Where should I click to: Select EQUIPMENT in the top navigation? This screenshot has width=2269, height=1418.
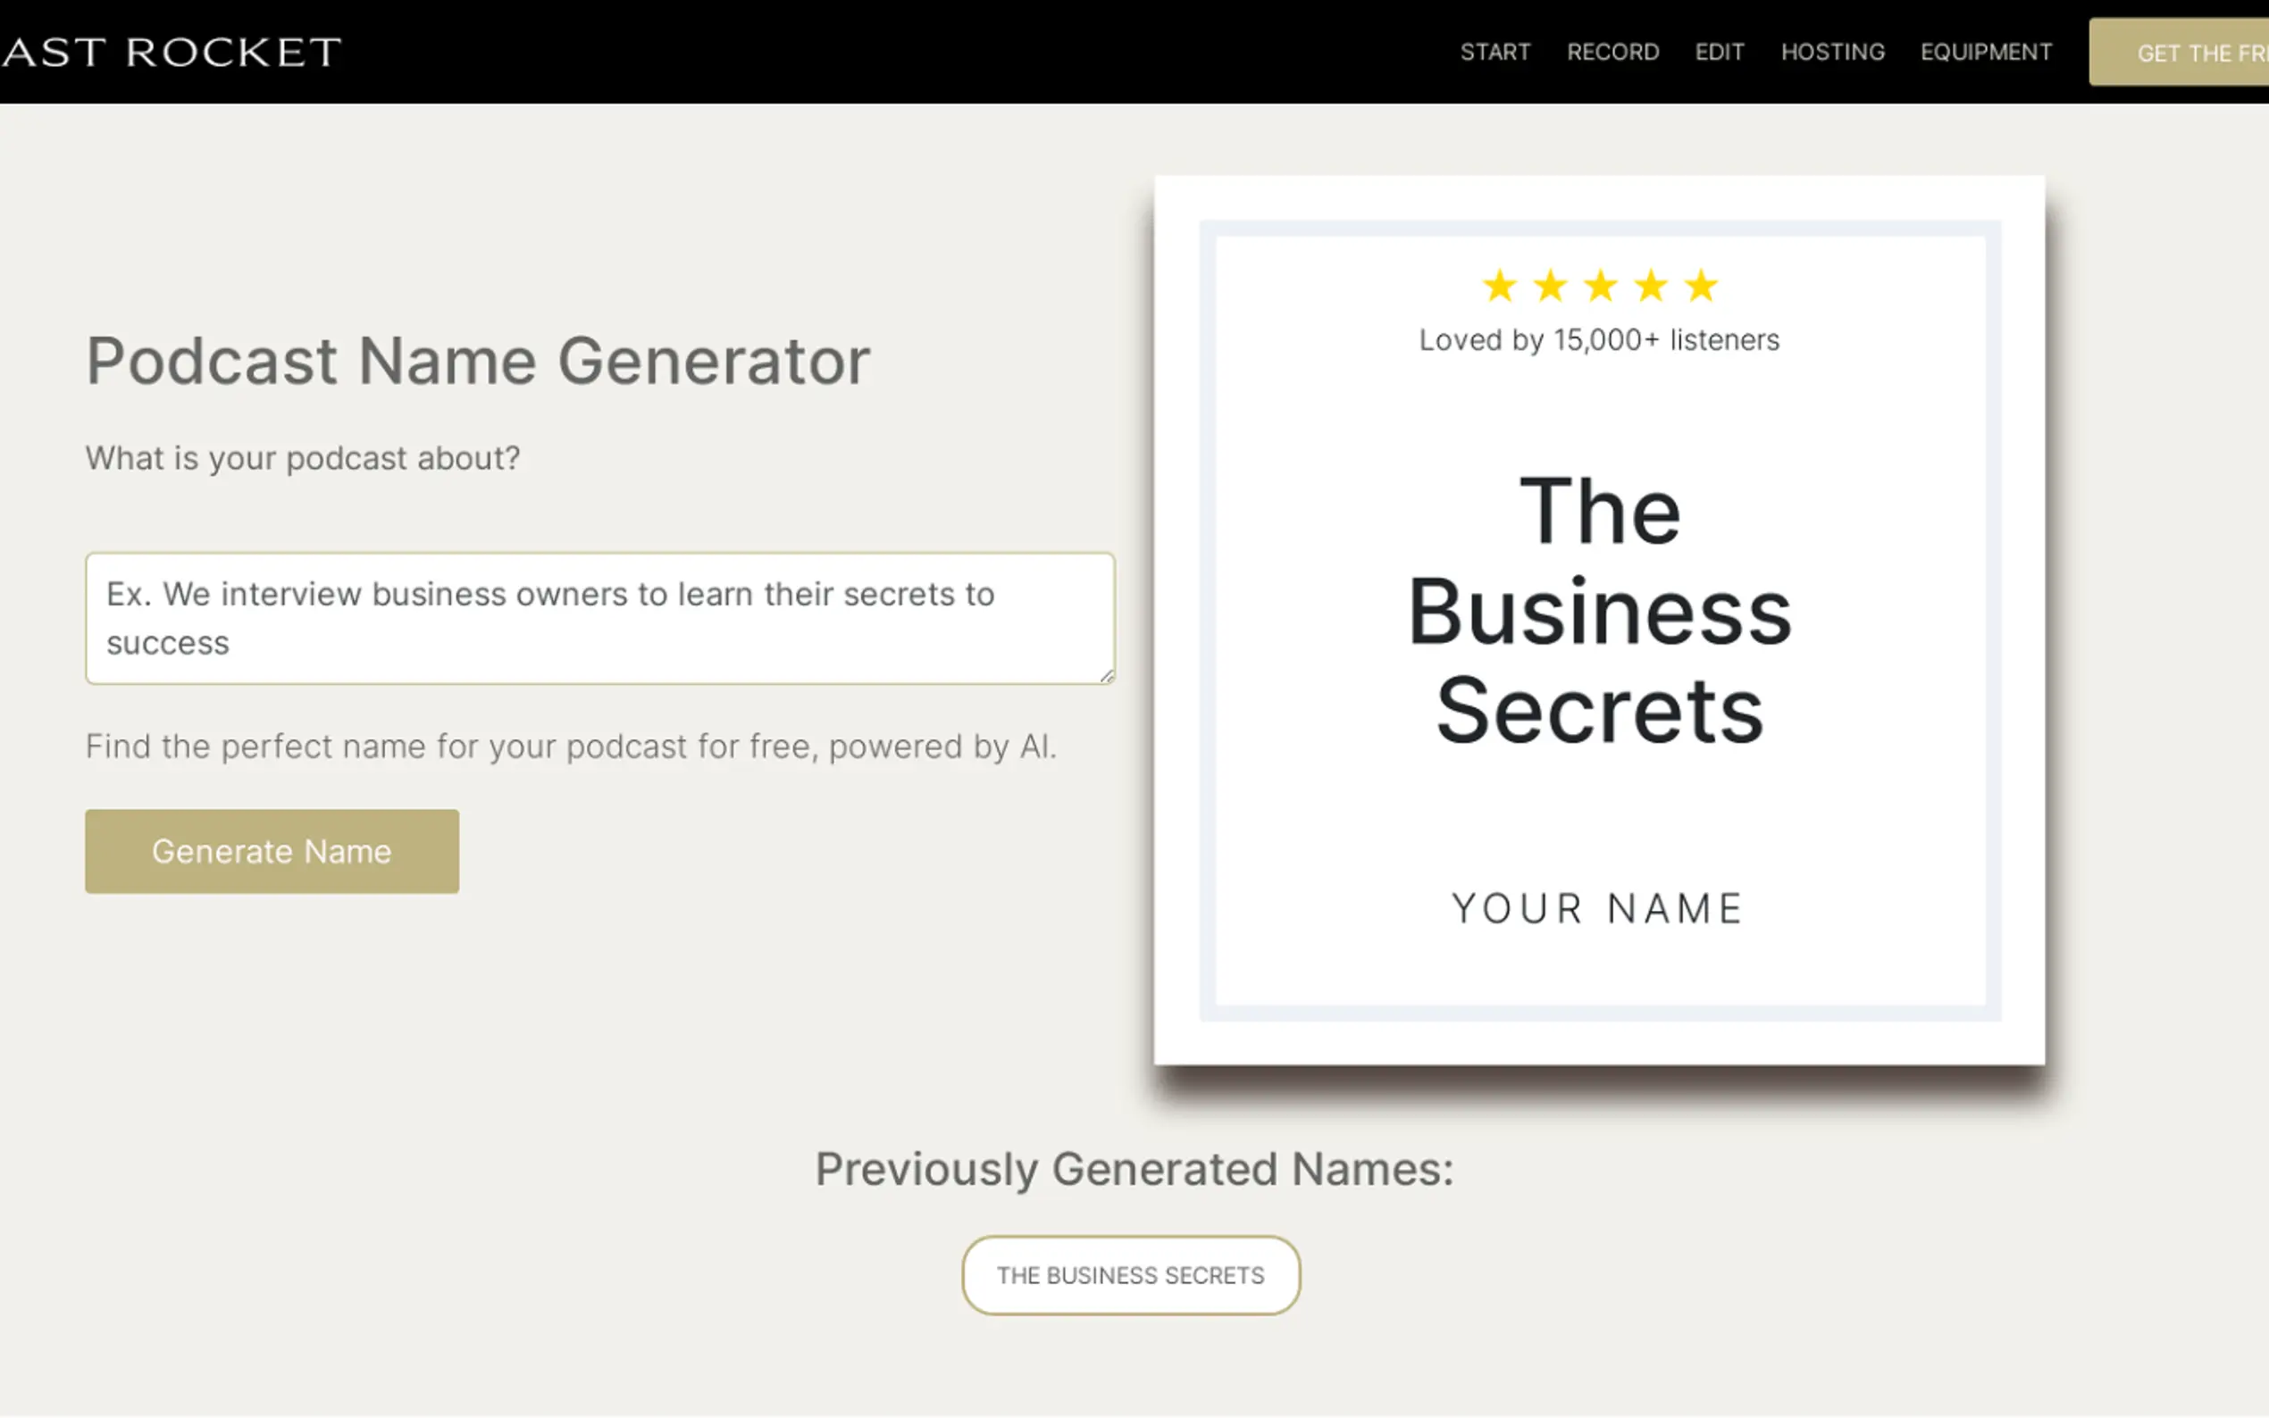tap(1986, 53)
